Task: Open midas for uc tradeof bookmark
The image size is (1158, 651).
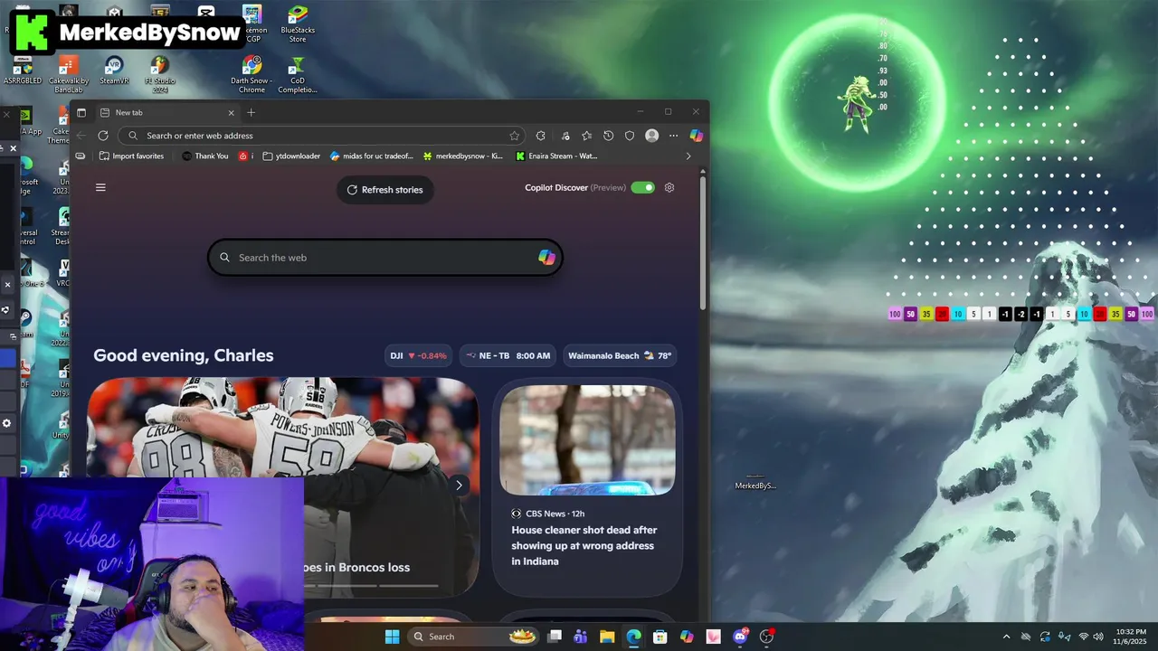Action: pyautogui.click(x=372, y=156)
